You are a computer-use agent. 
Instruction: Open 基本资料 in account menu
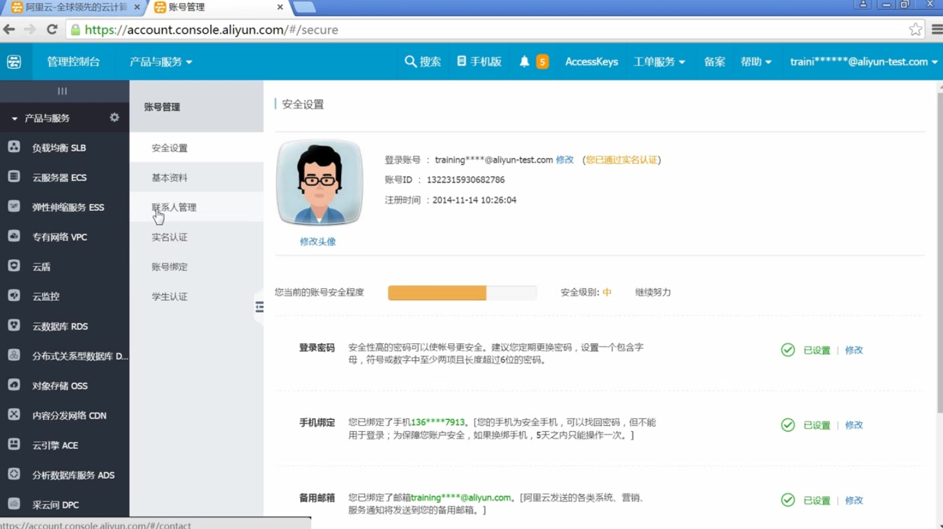[x=170, y=177]
